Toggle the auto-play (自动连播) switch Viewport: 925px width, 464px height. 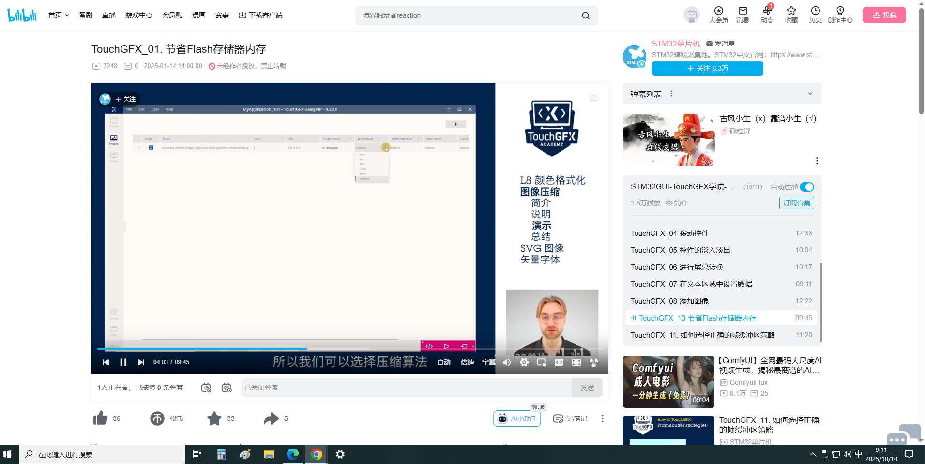(806, 187)
